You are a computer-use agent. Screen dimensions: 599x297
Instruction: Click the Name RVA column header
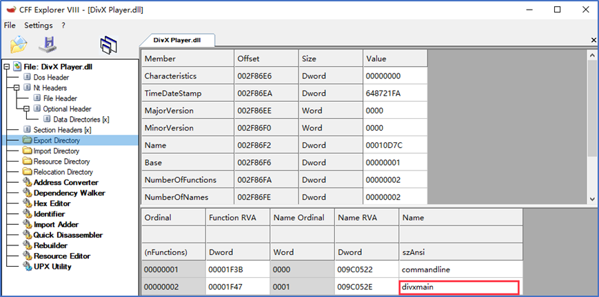[367, 217]
